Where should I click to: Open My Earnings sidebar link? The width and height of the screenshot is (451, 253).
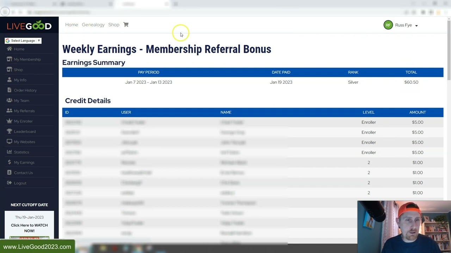(x=24, y=162)
